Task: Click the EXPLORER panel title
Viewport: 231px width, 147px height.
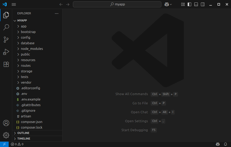Action: click(x=24, y=14)
